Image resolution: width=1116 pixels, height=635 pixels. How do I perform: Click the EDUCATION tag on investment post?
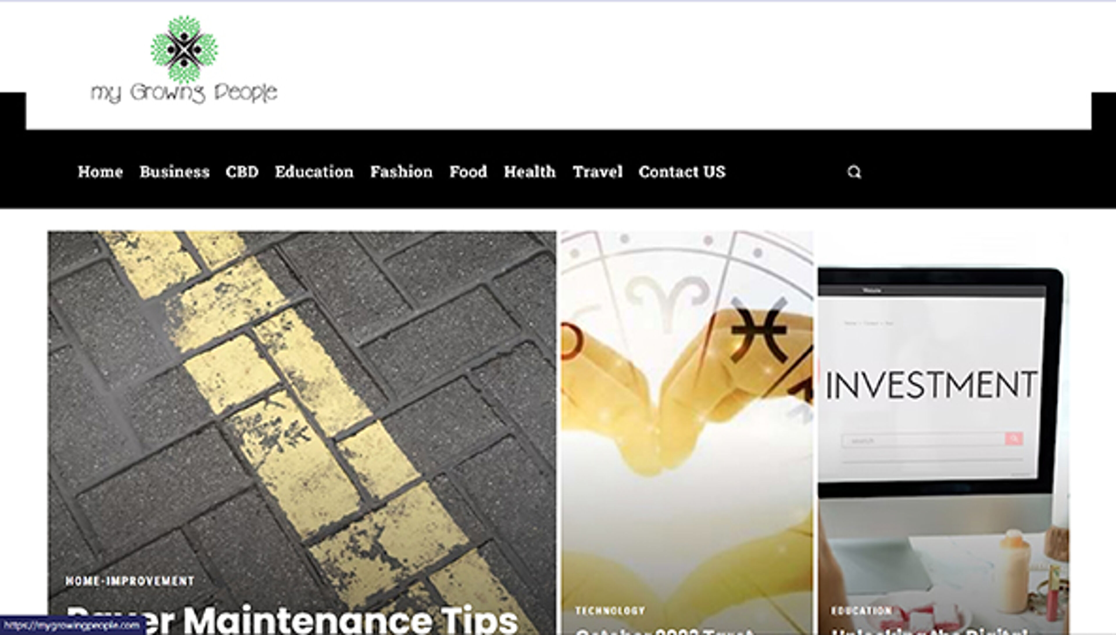tap(862, 611)
